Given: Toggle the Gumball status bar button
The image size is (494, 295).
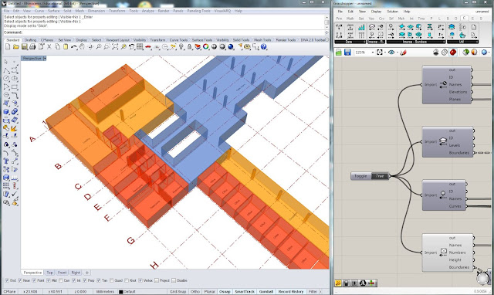Looking at the screenshot, I should pos(266,292).
